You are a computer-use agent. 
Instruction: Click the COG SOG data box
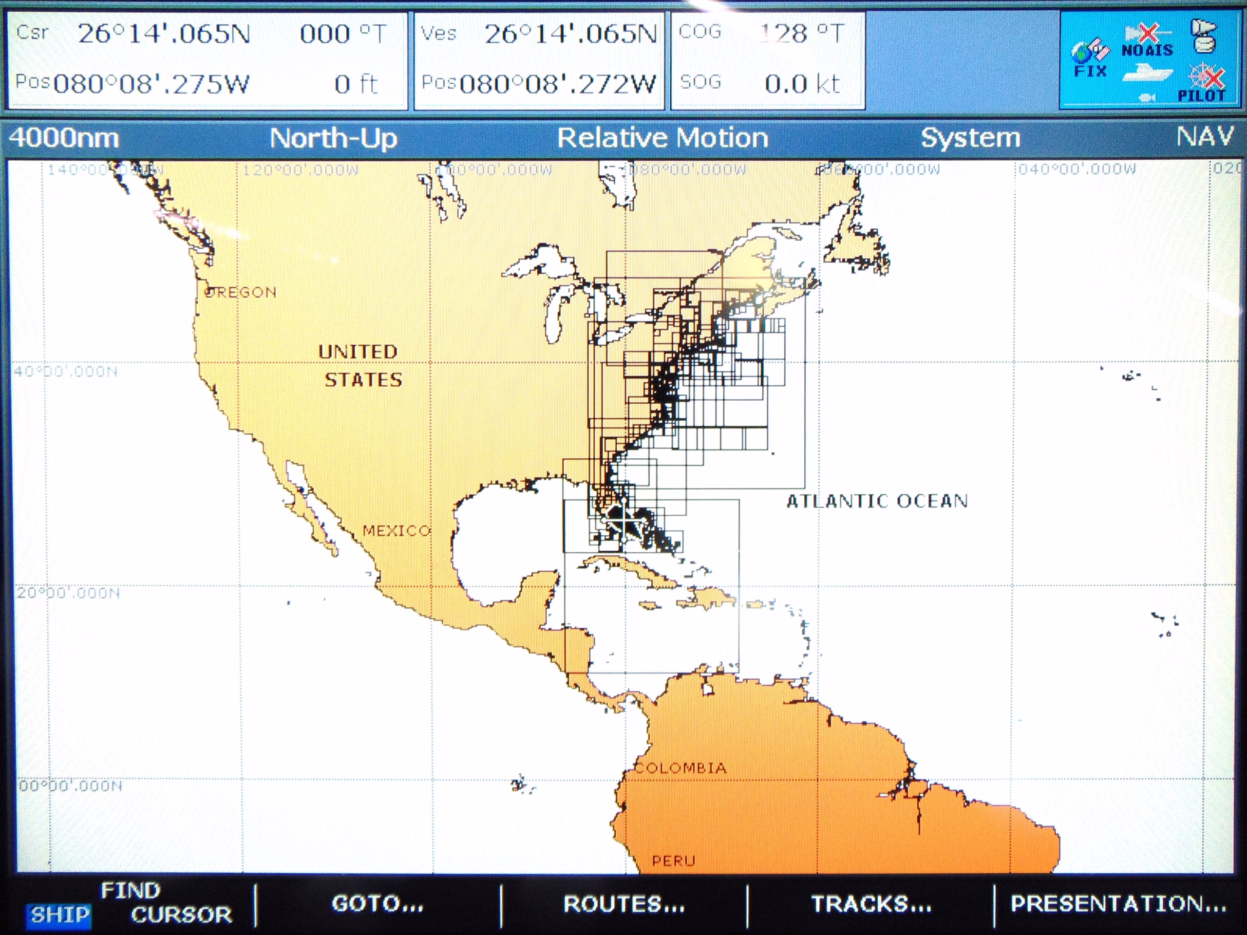point(767,60)
